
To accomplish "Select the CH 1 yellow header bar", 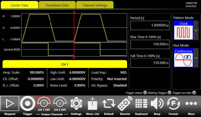I will pyautogui.click(x=65, y=64).
